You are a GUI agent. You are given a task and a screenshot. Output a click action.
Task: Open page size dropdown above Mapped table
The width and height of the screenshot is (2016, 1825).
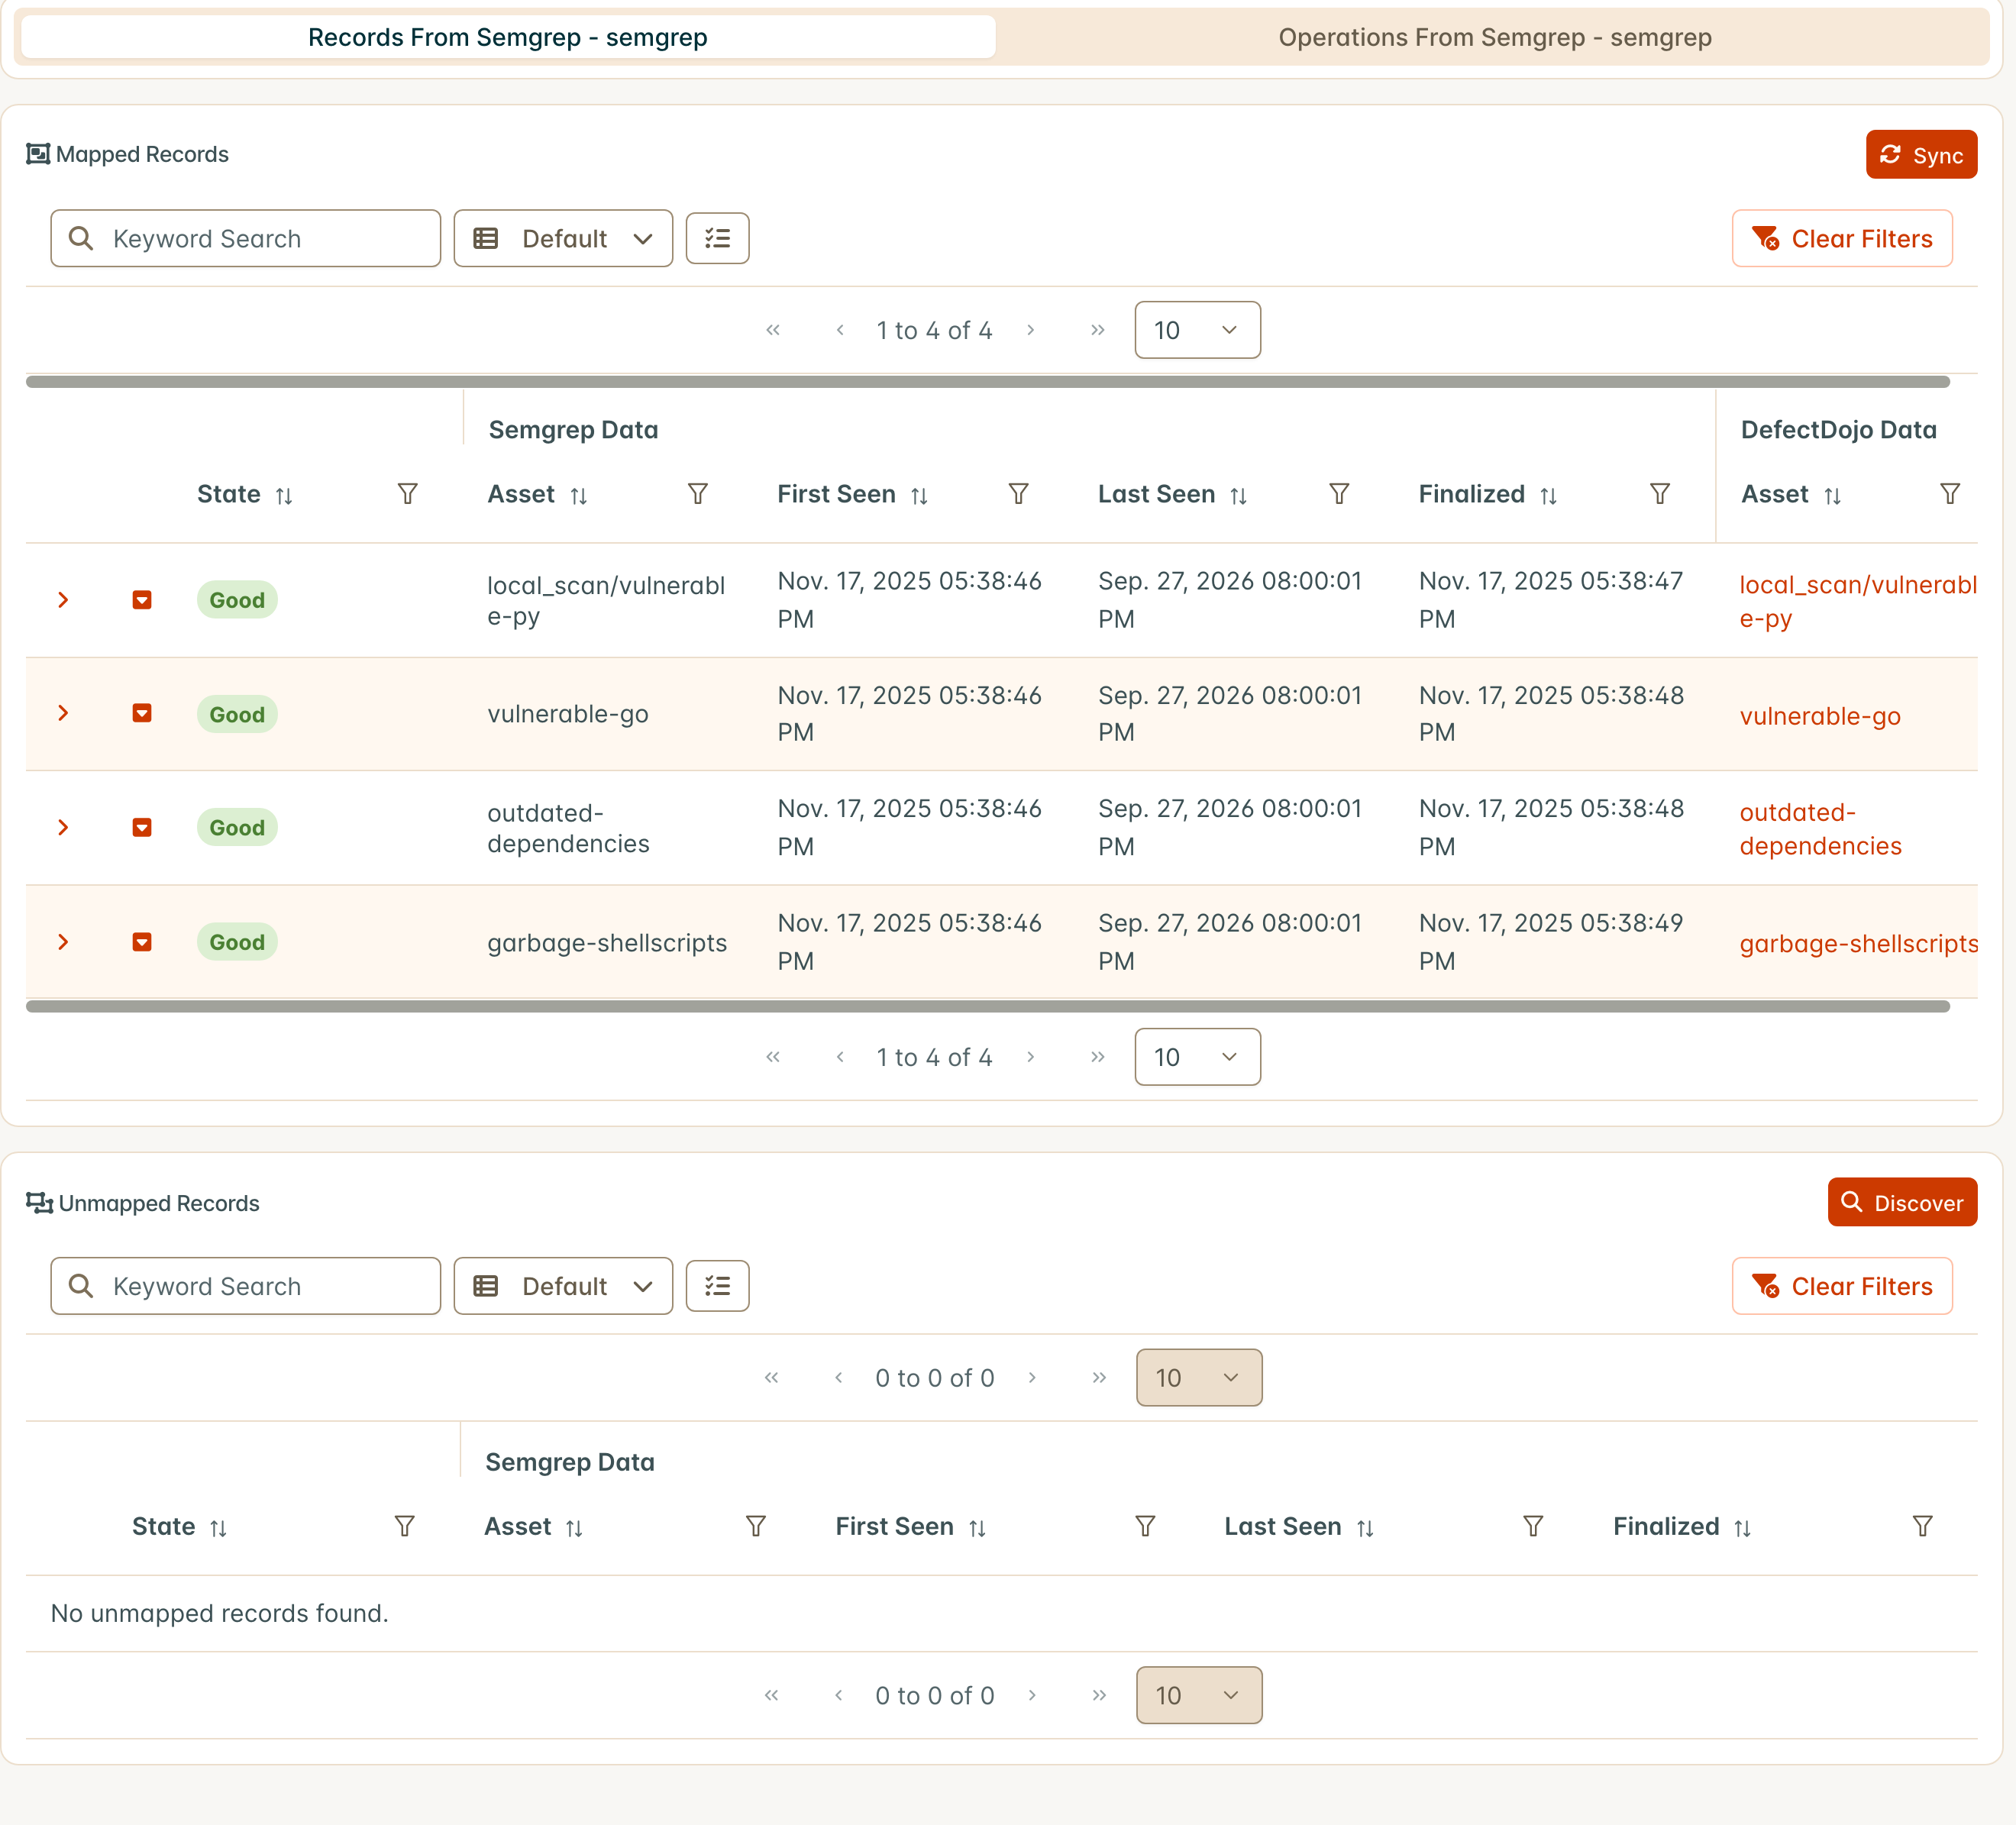pyautogui.click(x=1197, y=330)
